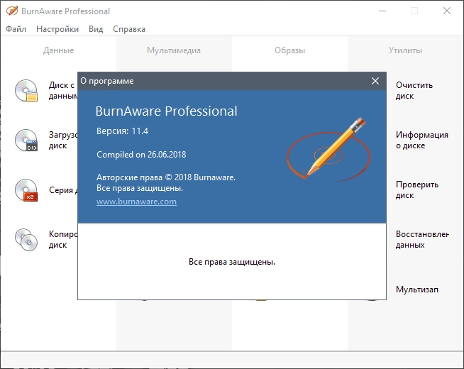Click the Копировать диск label
Screen dimensions: 464x369
coord(63,239)
